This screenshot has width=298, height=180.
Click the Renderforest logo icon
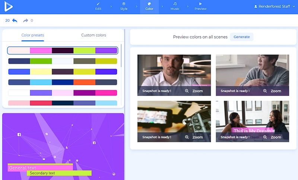point(9,7)
